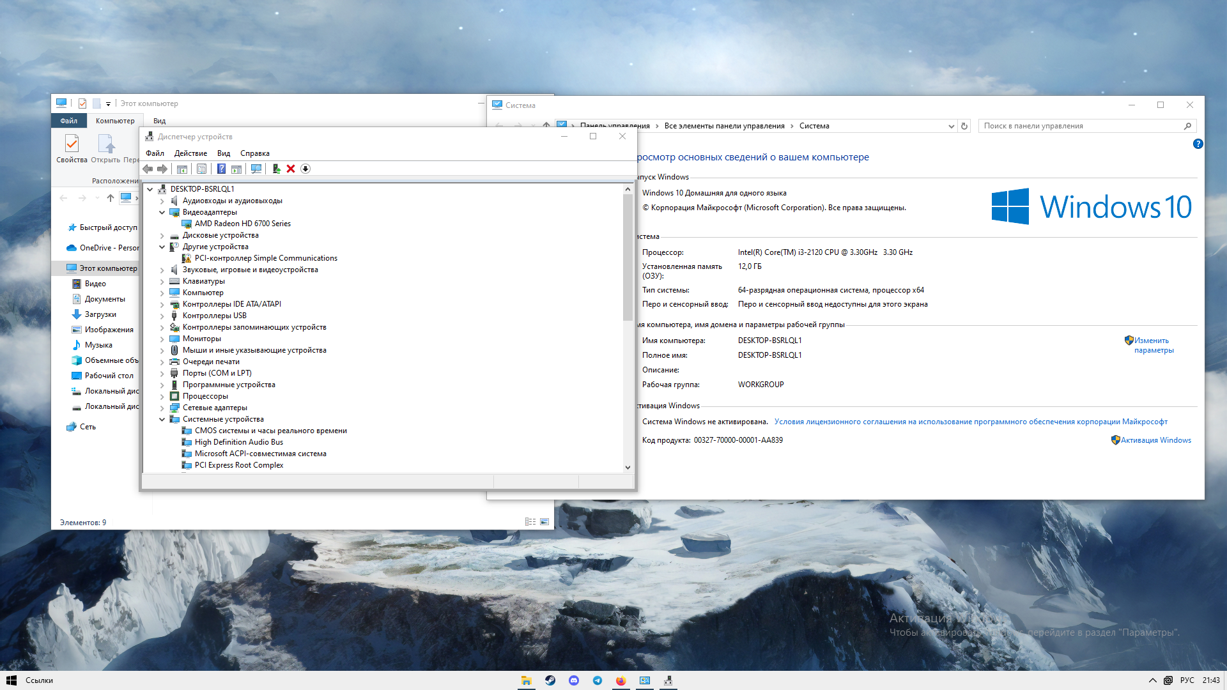Open Действие menu in Device Manager
1227x690 pixels.
[x=190, y=153]
